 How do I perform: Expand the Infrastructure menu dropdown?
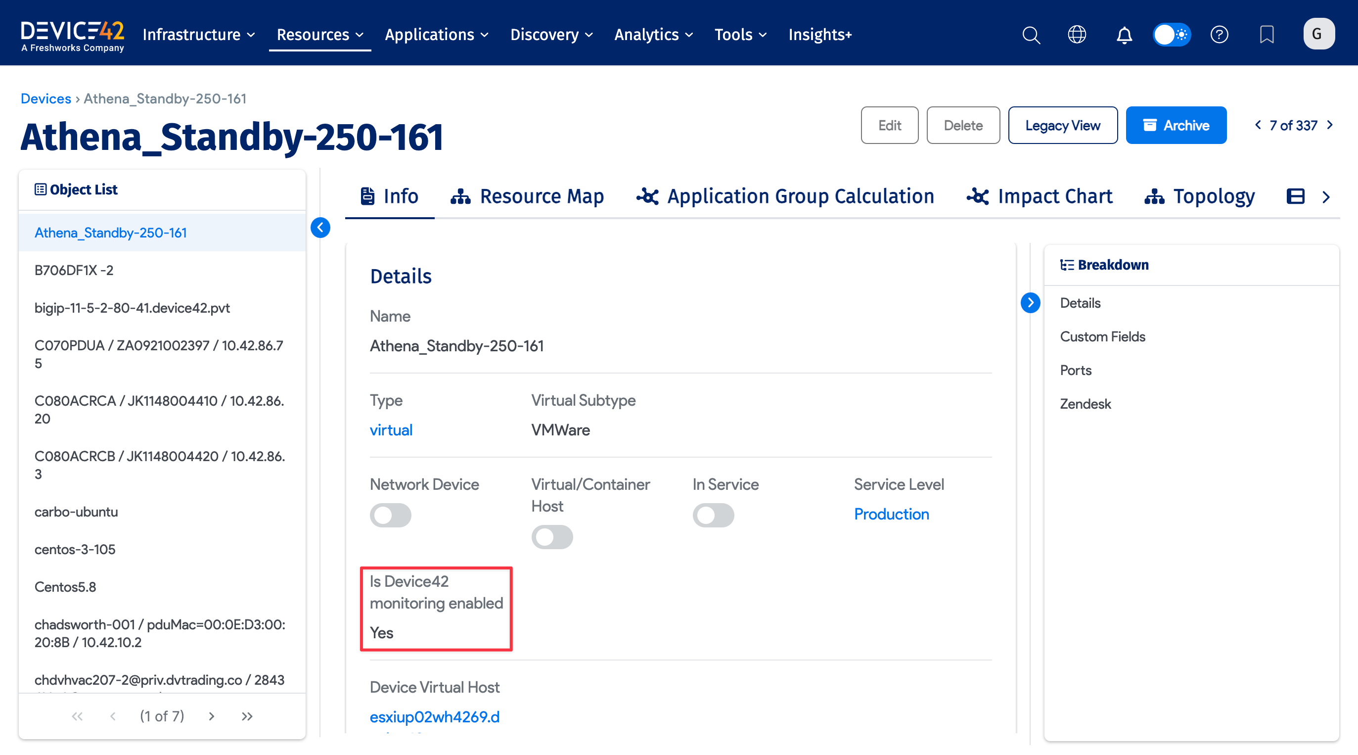coord(199,35)
